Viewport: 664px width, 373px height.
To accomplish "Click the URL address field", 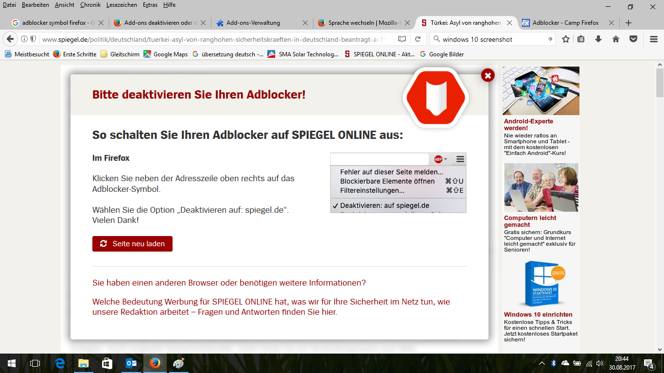I will [x=217, y=39].
